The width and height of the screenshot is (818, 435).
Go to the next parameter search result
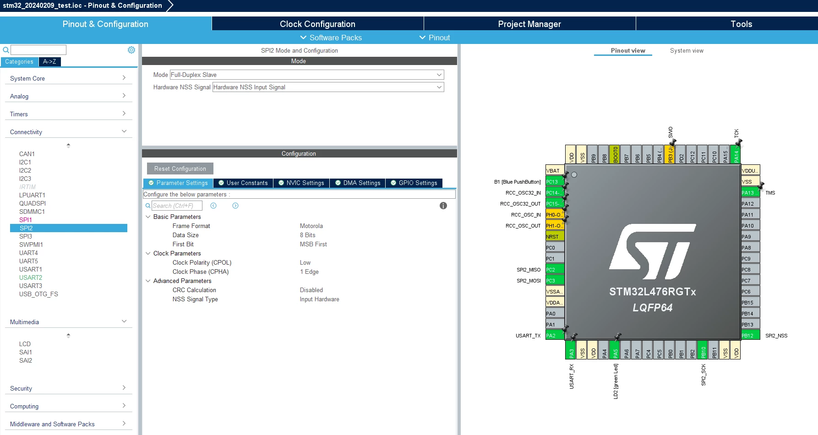[235, 206]
